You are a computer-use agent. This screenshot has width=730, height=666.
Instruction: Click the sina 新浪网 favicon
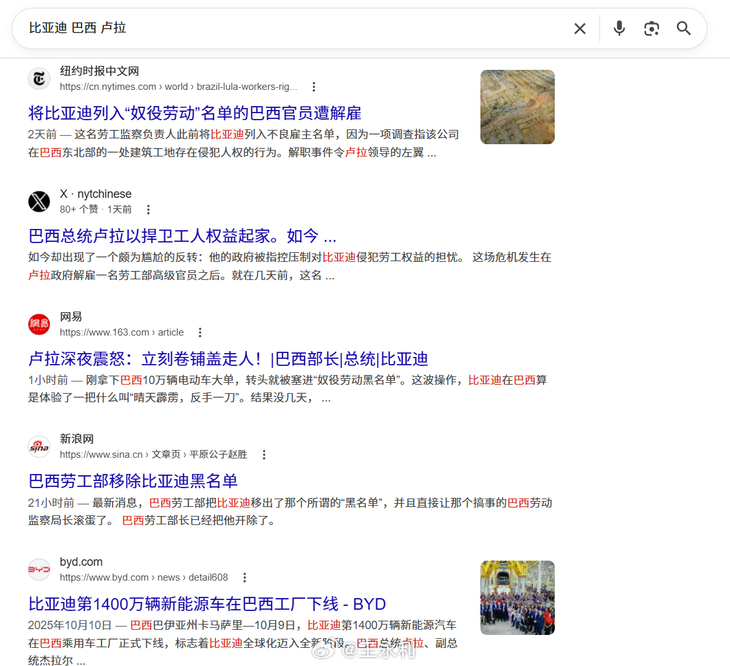[x=39, y=447]
